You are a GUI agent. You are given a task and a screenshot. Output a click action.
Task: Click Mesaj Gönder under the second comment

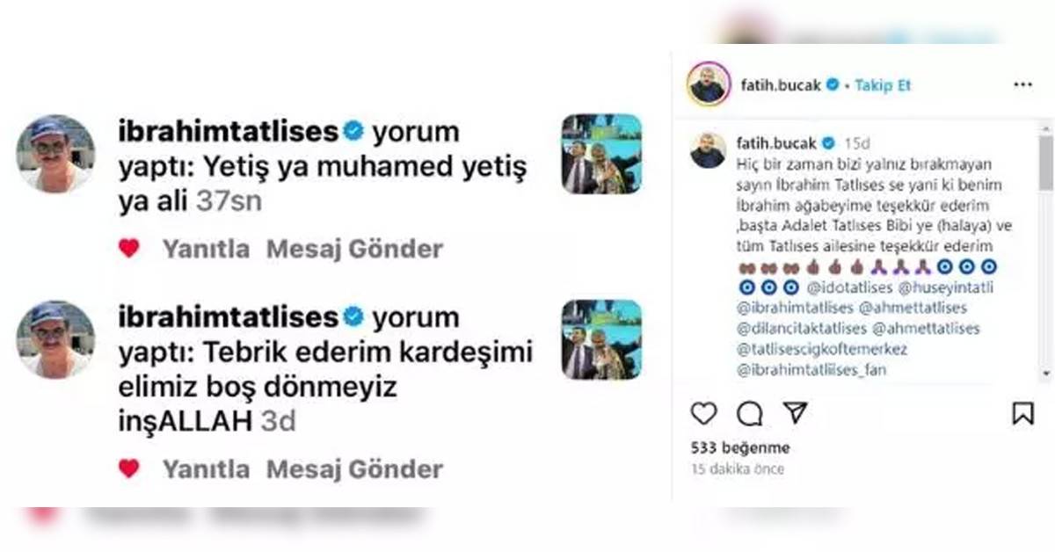pyautogui.click(x=354, y=469)
